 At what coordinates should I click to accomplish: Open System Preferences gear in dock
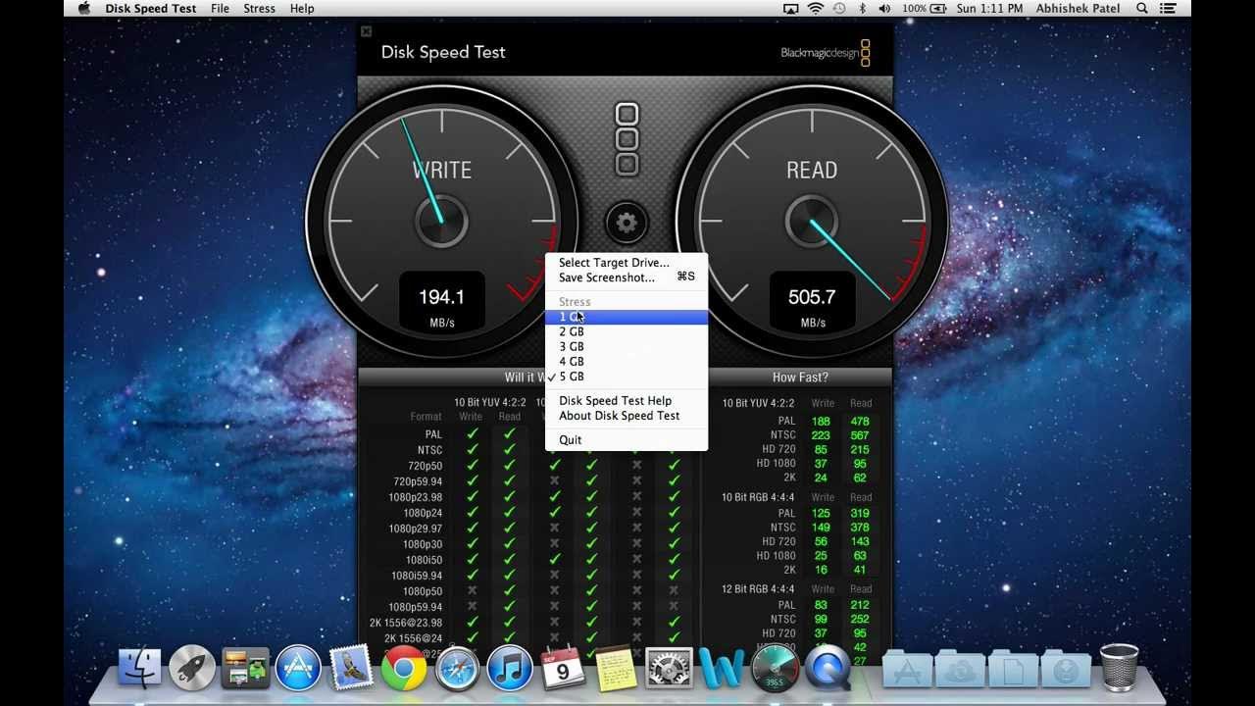coord(669,668)
